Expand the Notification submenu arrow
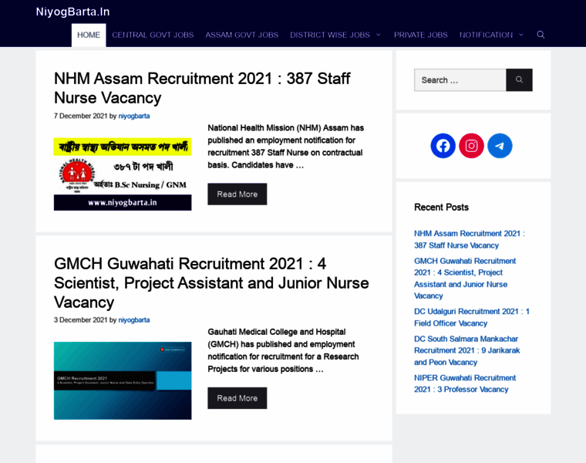This screenshot has width=586, height=463. 521,35
